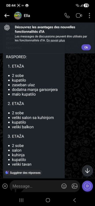Open the emoji sticker picker
The height and width of the screenshot is (206, 95).
pyautogui.click(x=64, y=186)
